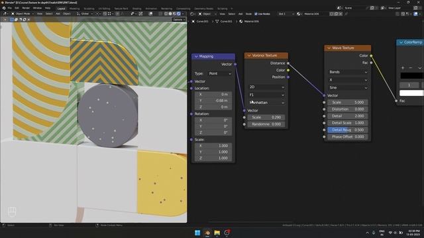Click the Voronoi Distance output socket
The image size is (424, 238).
tap(288, 63)
